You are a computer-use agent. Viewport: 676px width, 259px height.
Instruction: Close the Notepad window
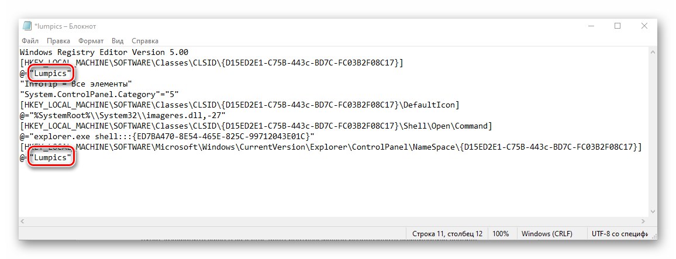click(644, 26)
